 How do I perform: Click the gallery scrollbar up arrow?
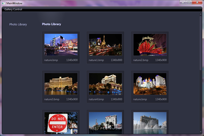point(201,14)
